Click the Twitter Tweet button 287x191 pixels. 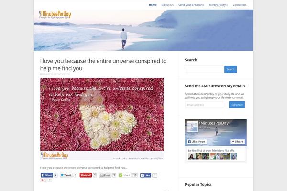pyautogui.click(x=66, y=175)
